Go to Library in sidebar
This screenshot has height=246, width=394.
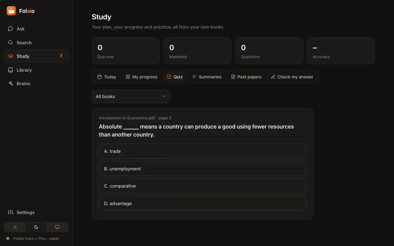click(36, 70)
